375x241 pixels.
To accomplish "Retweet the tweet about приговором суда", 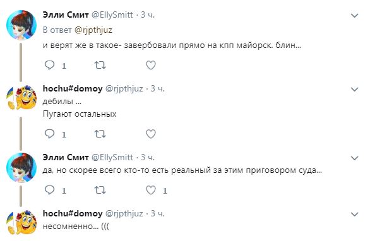I will (100, 190).
